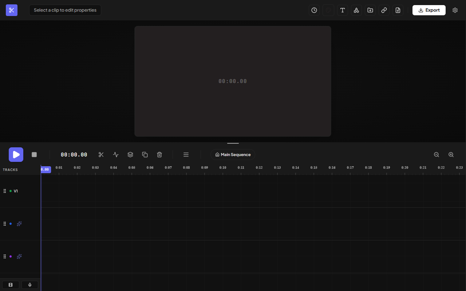Viewport: 466px width, 291px height.
Task: Click the chain link icon
Action: (384, 10)
